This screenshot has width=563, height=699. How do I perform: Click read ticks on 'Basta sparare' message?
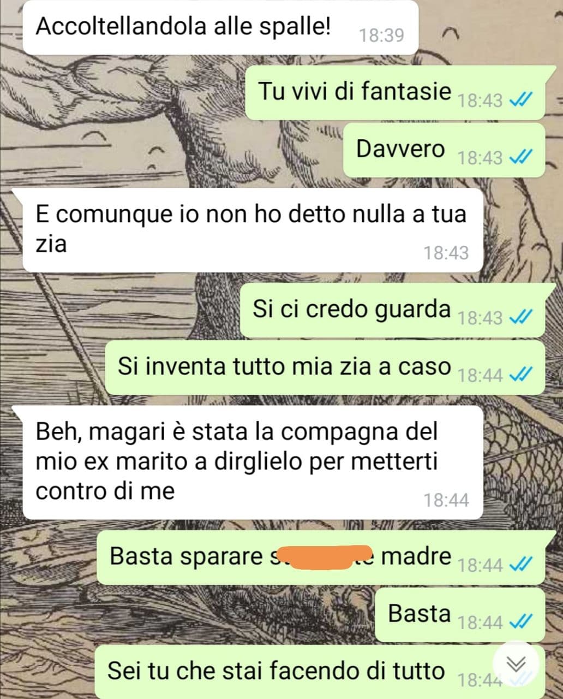(x=520, y=564)
